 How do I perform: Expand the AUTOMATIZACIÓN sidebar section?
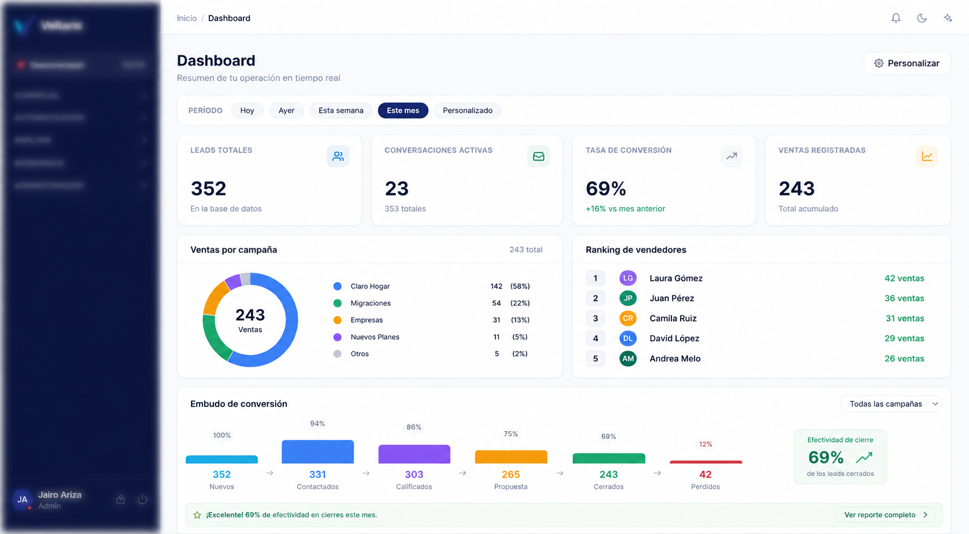(x=80, y=118)
